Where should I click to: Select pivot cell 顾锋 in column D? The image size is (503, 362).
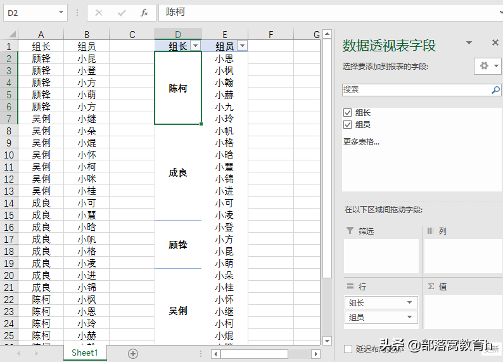(178, 245)
